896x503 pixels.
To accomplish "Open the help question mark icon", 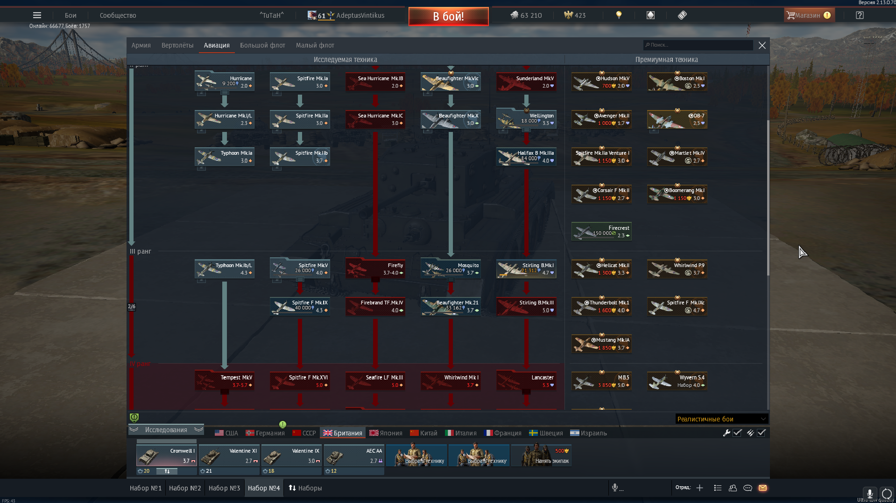I will [x=860, y=15].
